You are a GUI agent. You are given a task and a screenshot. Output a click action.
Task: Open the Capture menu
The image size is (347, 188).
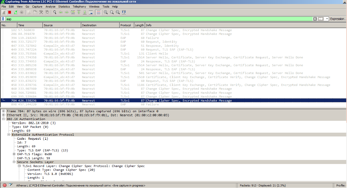click(x=37, y=7)
